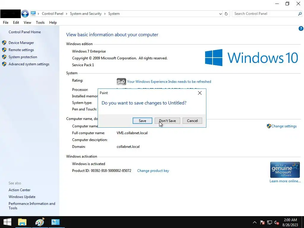Screen dimensions: 304x228
Task: Close the Paint dialog with X
Action: click(x=200, y=93)
